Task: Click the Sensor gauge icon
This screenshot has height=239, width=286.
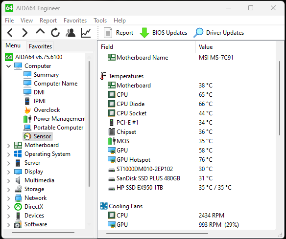Action: pyautogui.click(x=27, y=136)
